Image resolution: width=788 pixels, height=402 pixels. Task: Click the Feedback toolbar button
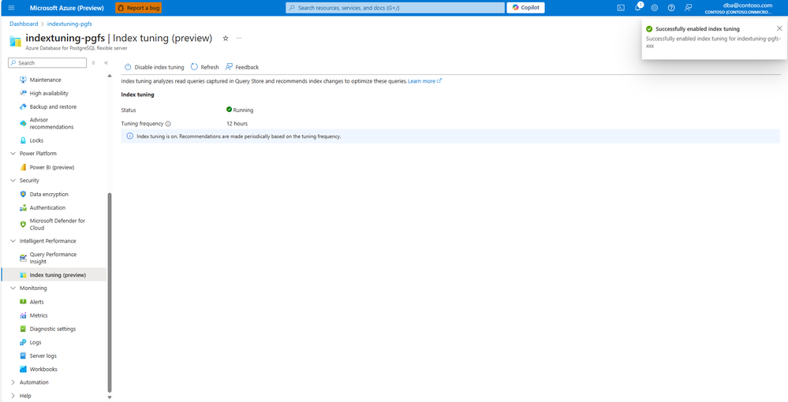coord(242,67)
